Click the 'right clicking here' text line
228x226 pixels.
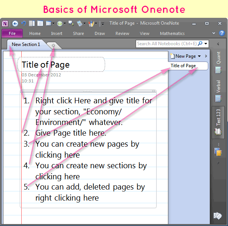pyautogui.click(x=67, y=198)
